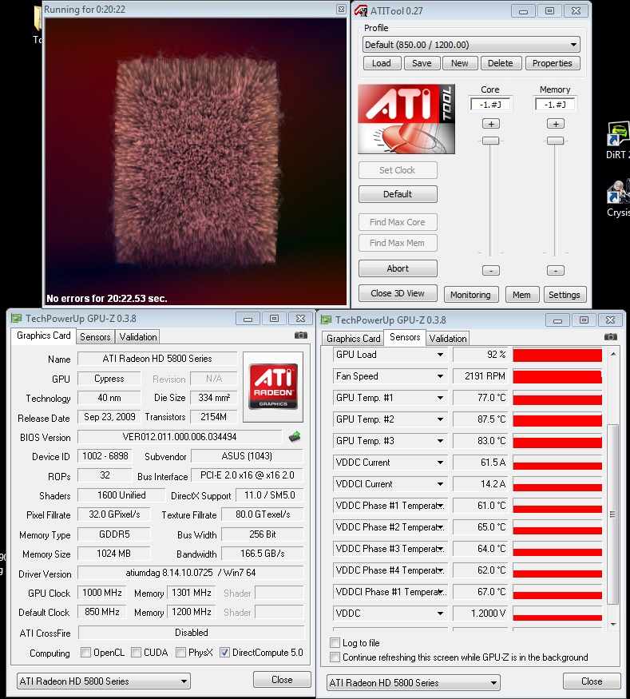Select the folder icon on desktop top-left

click(x=38, y=18)
